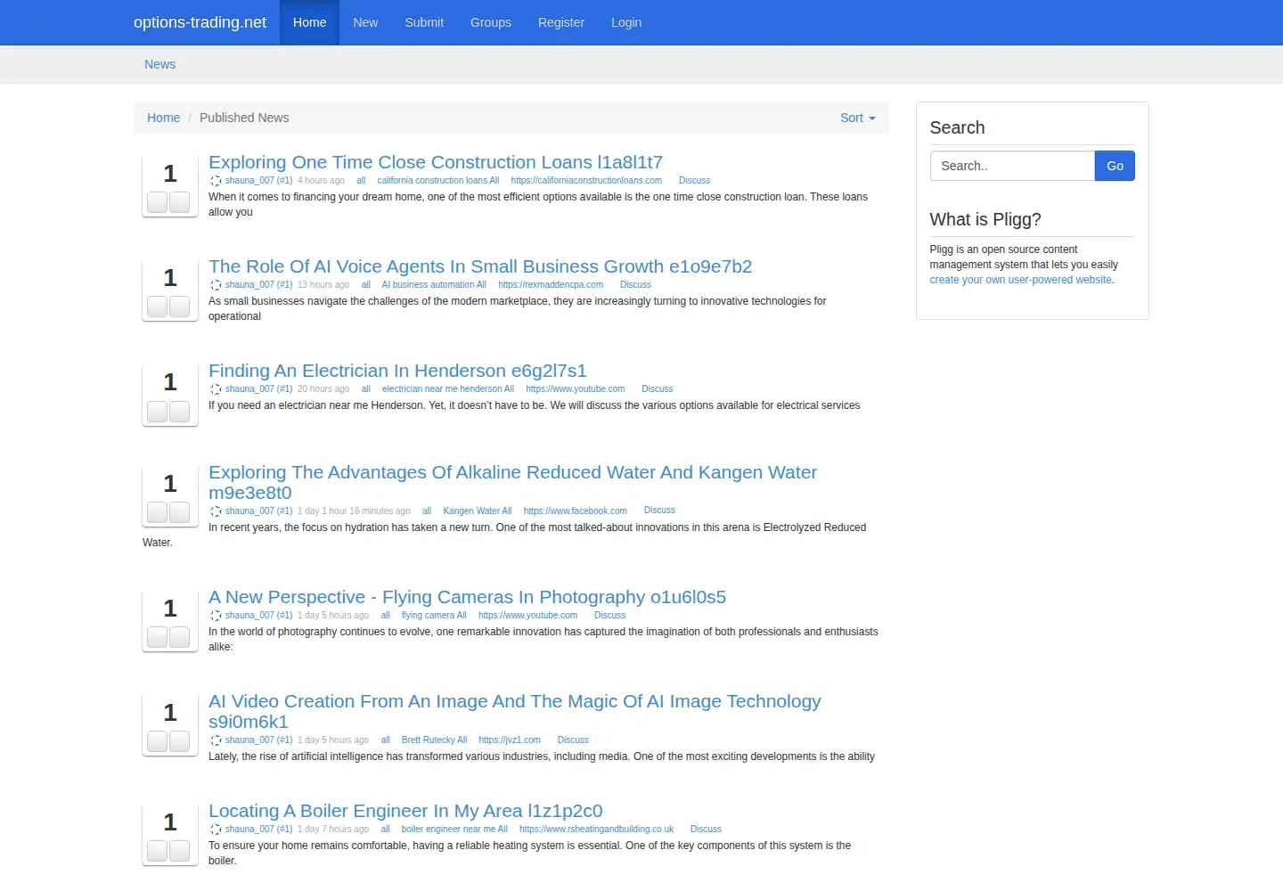The image size is (1283, 891).
Task: Open 'Finding An Electrician In Henderson' story
Action: 397,371
